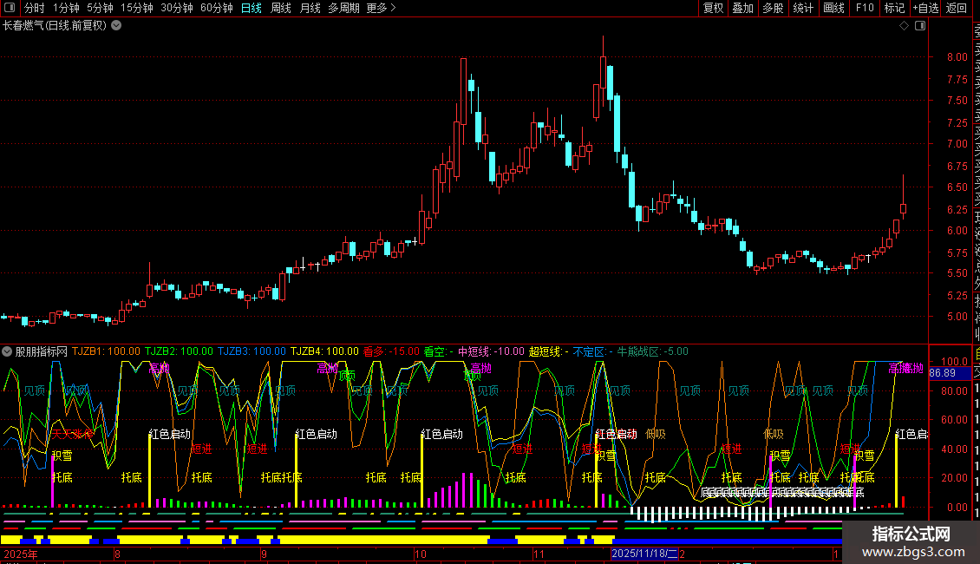Expand the 长春燃气 stock title dropdown
Screen dimensions: 980x564
(x=116, y=26)
